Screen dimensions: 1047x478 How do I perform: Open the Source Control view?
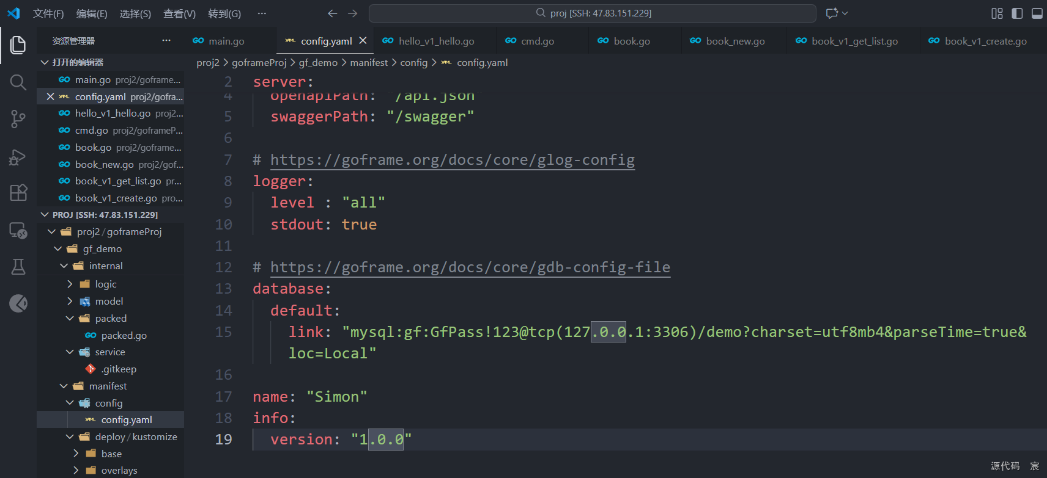[18, 119]
